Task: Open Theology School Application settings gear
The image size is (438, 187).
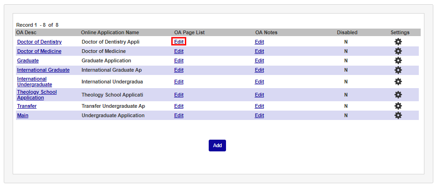Action: point(398,95)
